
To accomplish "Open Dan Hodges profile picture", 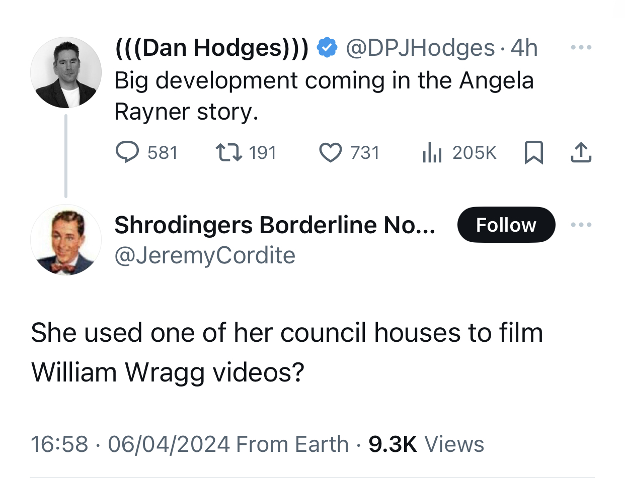I will (x=66, y=72).
